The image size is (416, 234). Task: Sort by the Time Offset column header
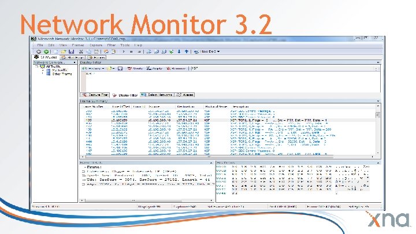tap(121, 107)
